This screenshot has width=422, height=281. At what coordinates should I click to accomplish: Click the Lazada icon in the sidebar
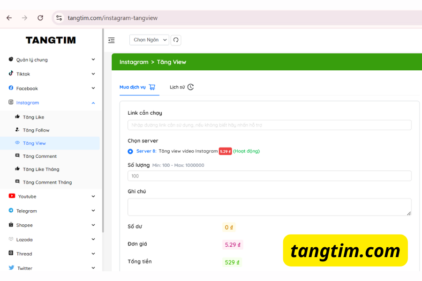(10, 239)
